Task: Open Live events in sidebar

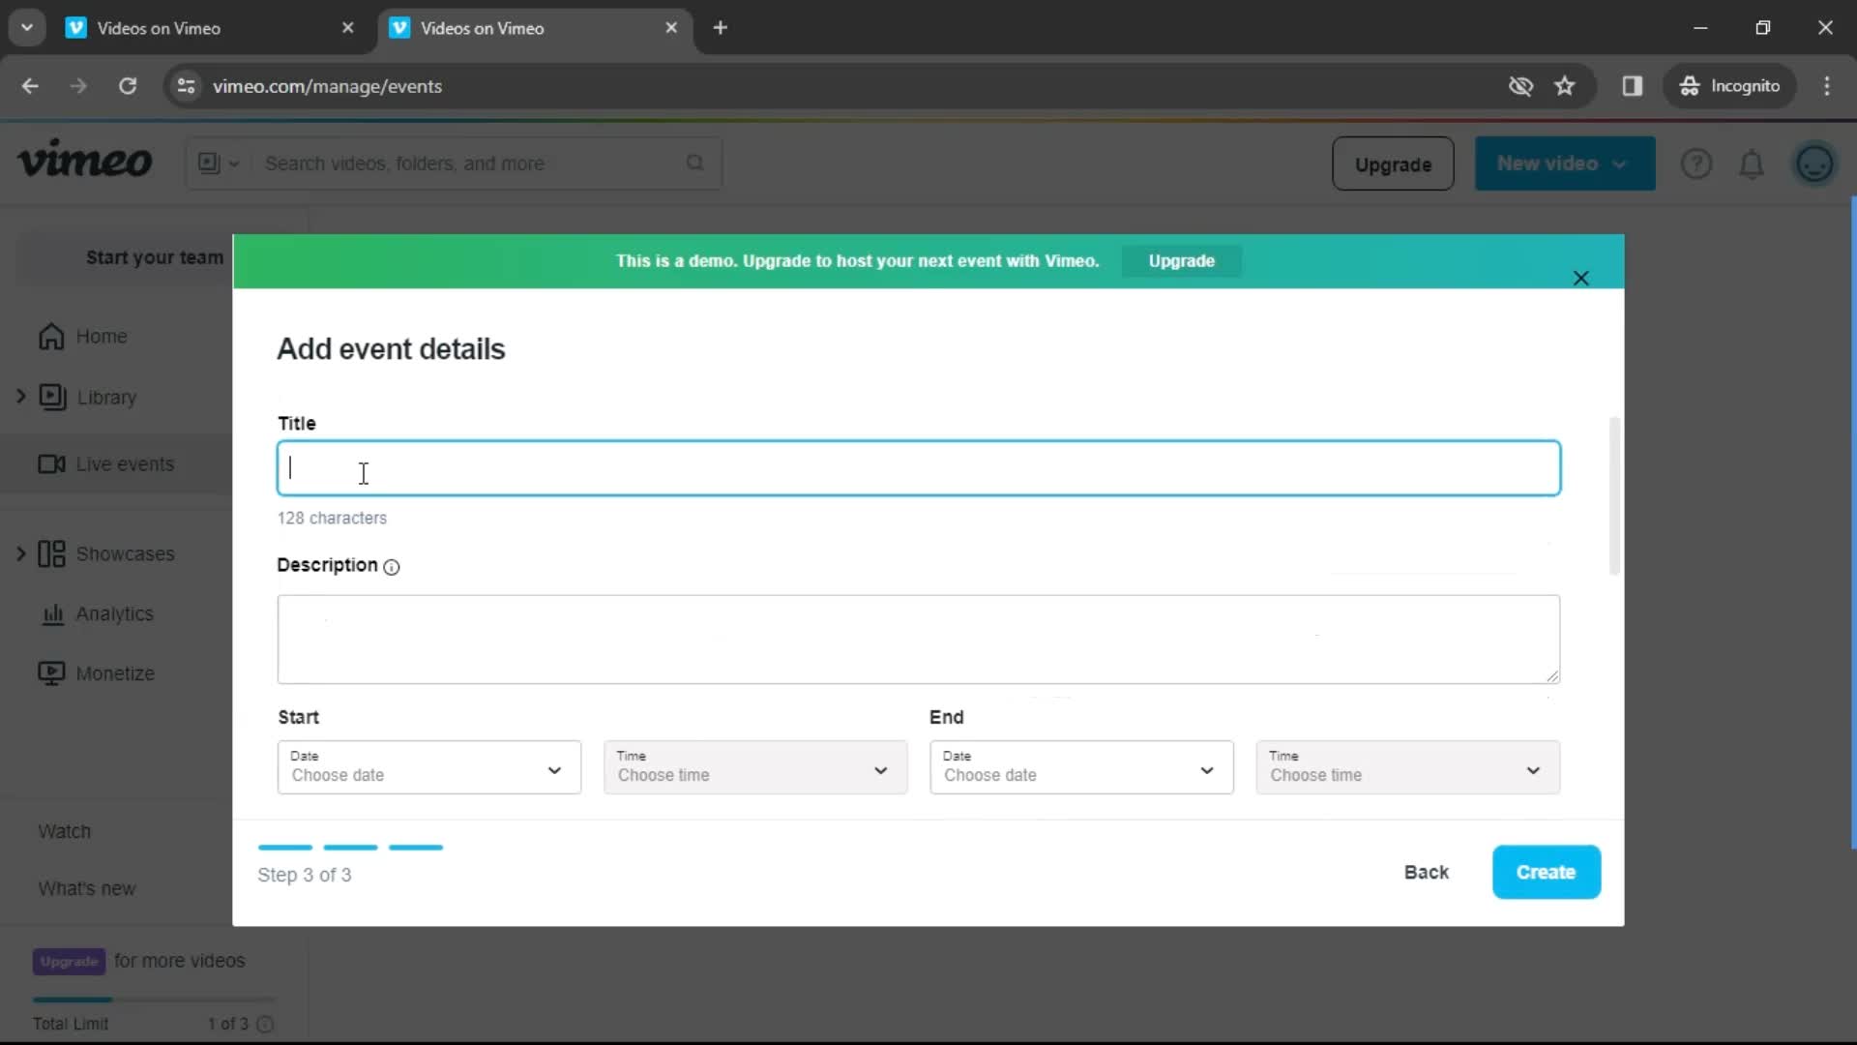Action: (x=106, y=464)
